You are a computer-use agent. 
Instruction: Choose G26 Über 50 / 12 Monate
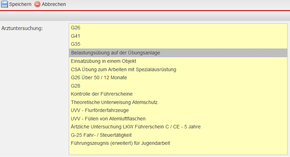tap(99, 77)
